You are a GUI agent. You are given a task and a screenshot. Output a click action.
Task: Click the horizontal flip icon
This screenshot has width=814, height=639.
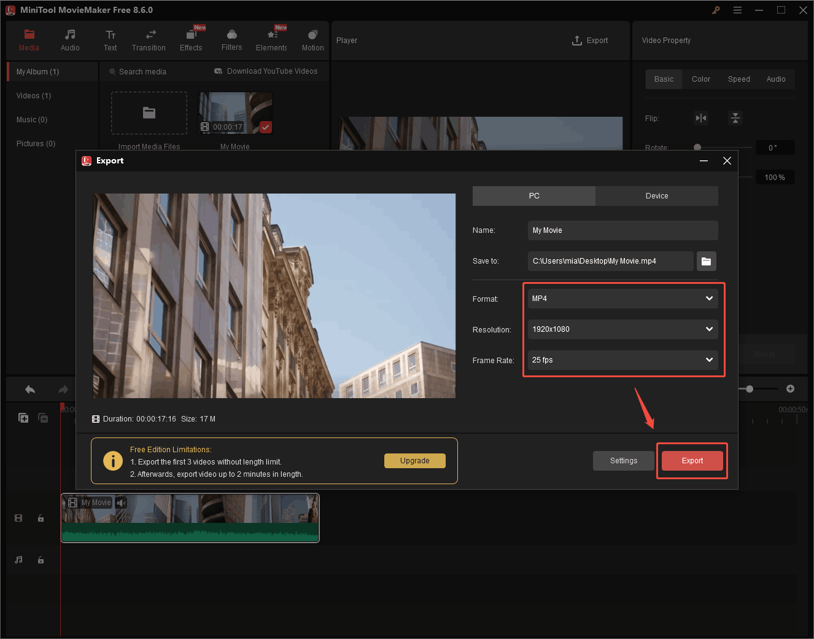[701, 118]
